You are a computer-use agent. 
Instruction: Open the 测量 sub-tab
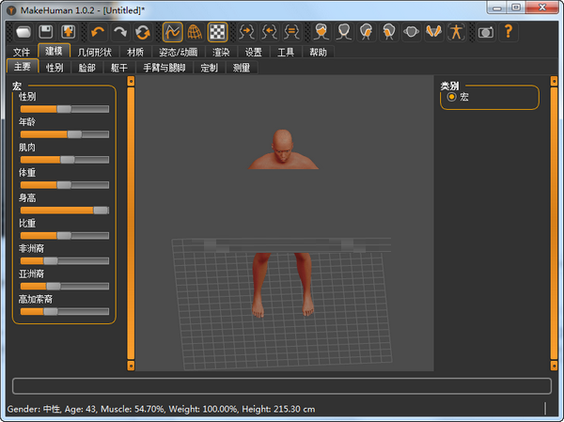click(x=242, y=68)
